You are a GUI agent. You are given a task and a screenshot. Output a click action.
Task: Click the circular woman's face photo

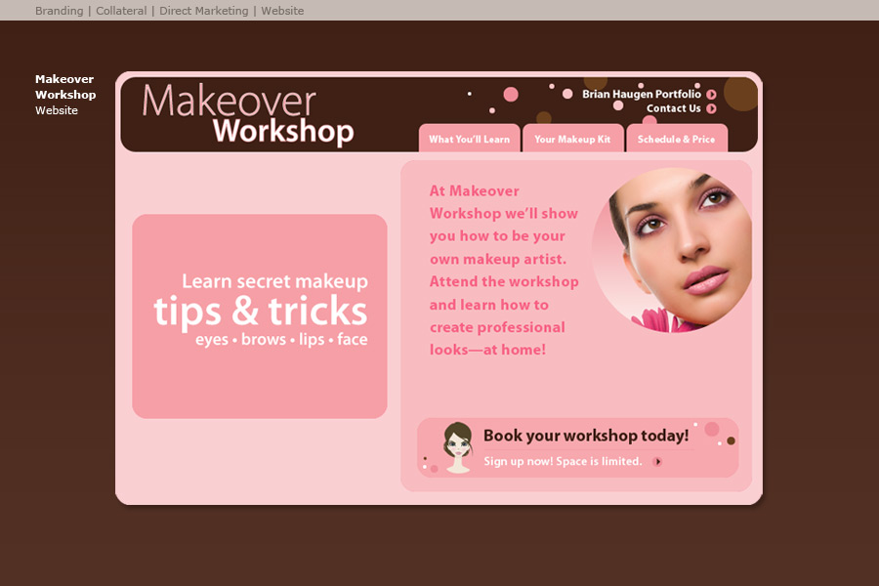673,249
